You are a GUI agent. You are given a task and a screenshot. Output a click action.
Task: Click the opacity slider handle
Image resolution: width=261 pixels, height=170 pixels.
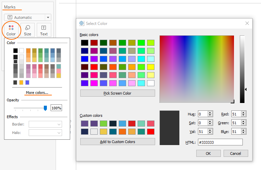point(45,108)
